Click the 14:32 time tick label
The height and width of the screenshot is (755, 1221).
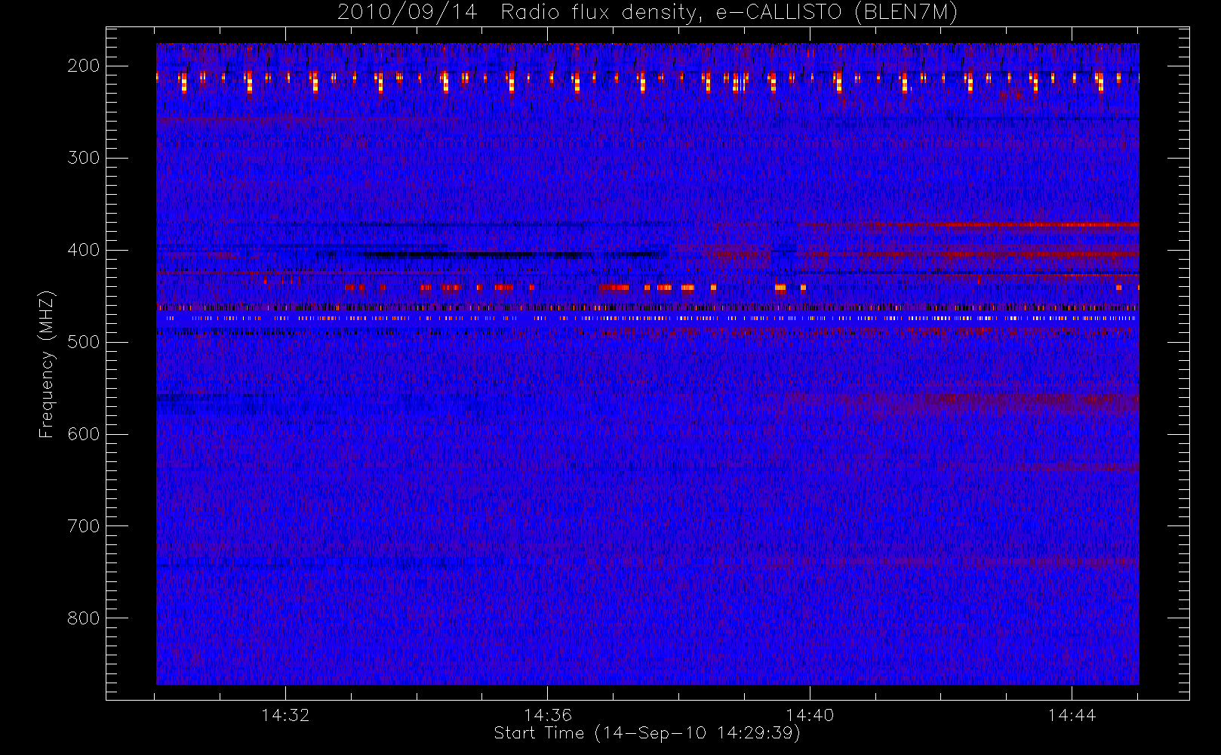(x=285, y=715)
